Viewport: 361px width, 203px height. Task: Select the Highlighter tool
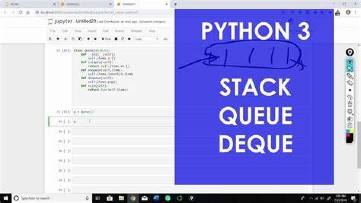[350, 83]
